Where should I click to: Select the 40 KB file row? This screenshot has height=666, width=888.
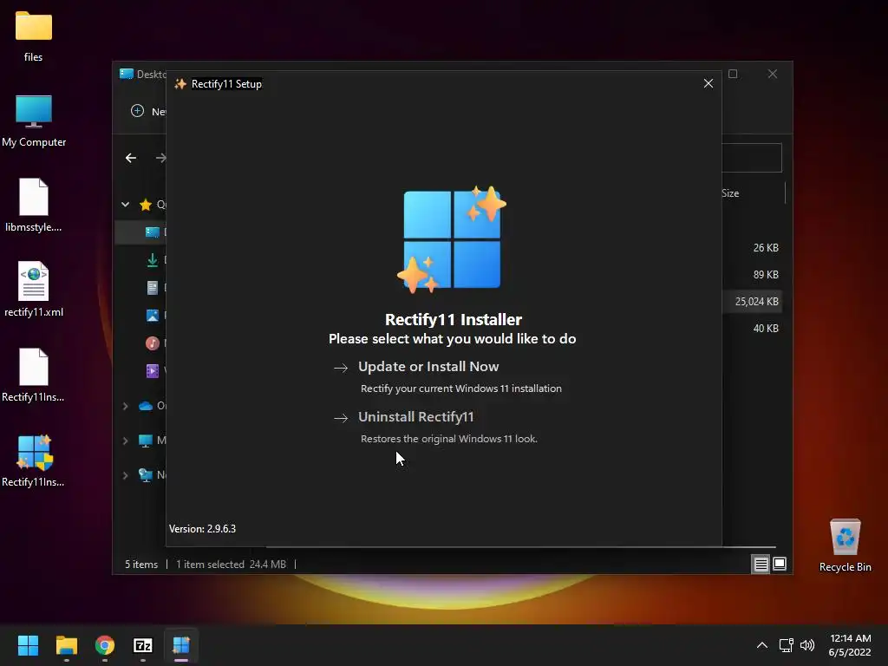click(x=754, y=329)
